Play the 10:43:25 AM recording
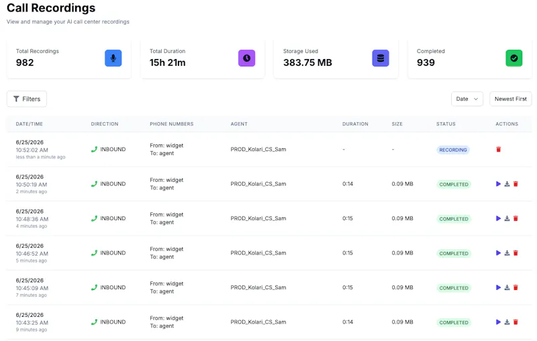537x341 pixels. tap(498, 322)
